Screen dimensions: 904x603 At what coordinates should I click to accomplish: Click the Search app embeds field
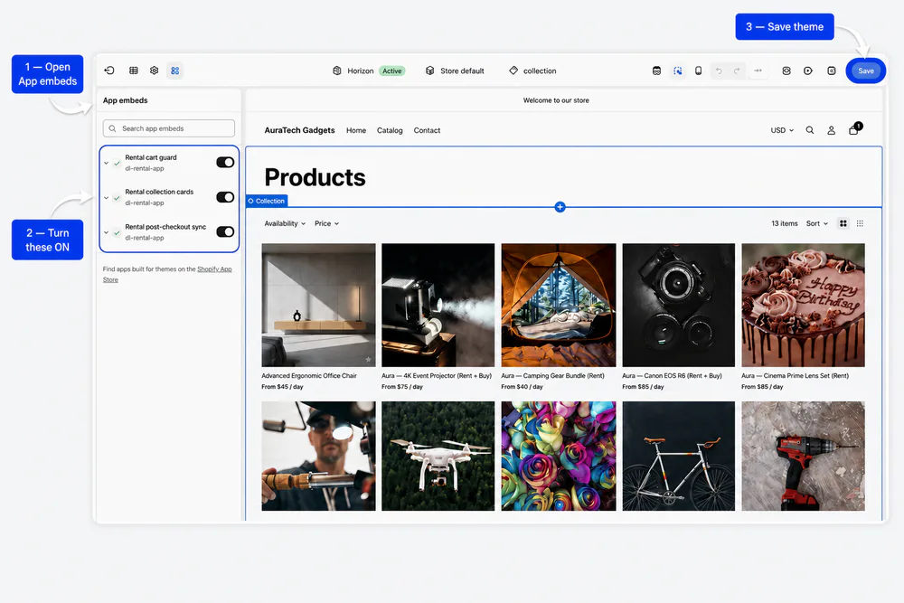(169, 128)
